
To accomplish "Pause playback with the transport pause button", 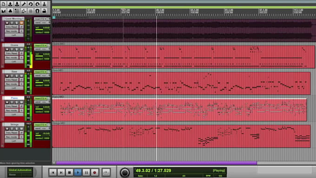I will coord(86,172).
